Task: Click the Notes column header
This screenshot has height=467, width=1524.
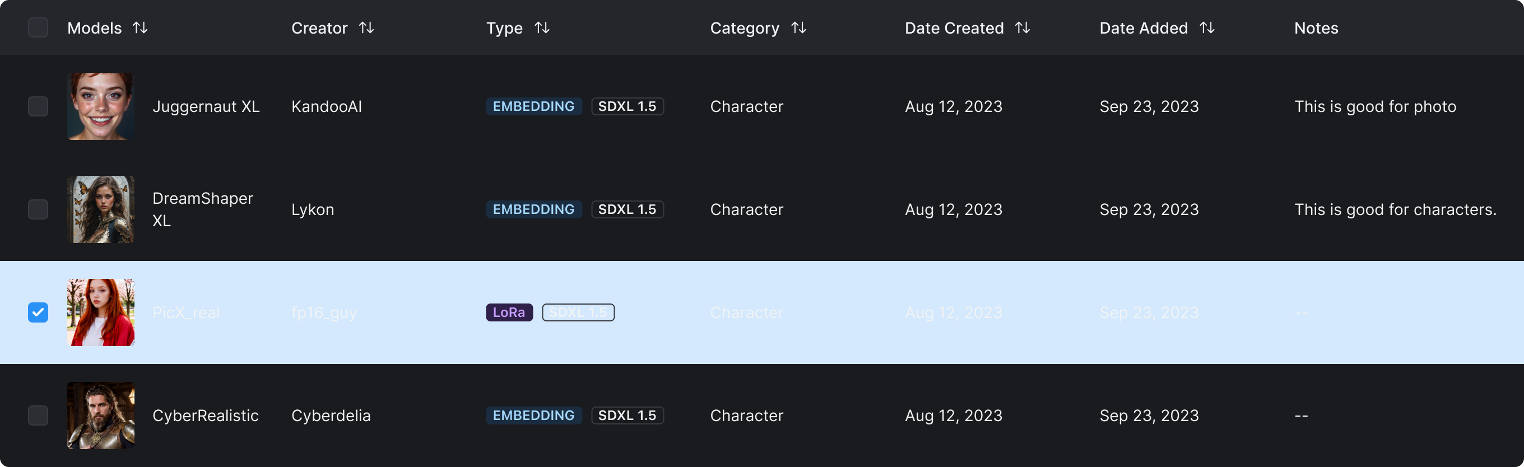Action: tap(1316, 28)
